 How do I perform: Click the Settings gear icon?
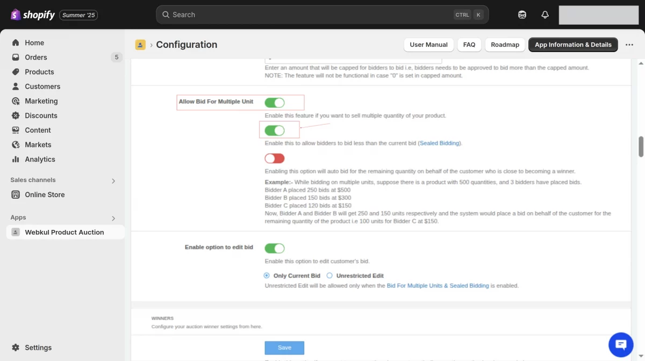(x=16, y=348)
